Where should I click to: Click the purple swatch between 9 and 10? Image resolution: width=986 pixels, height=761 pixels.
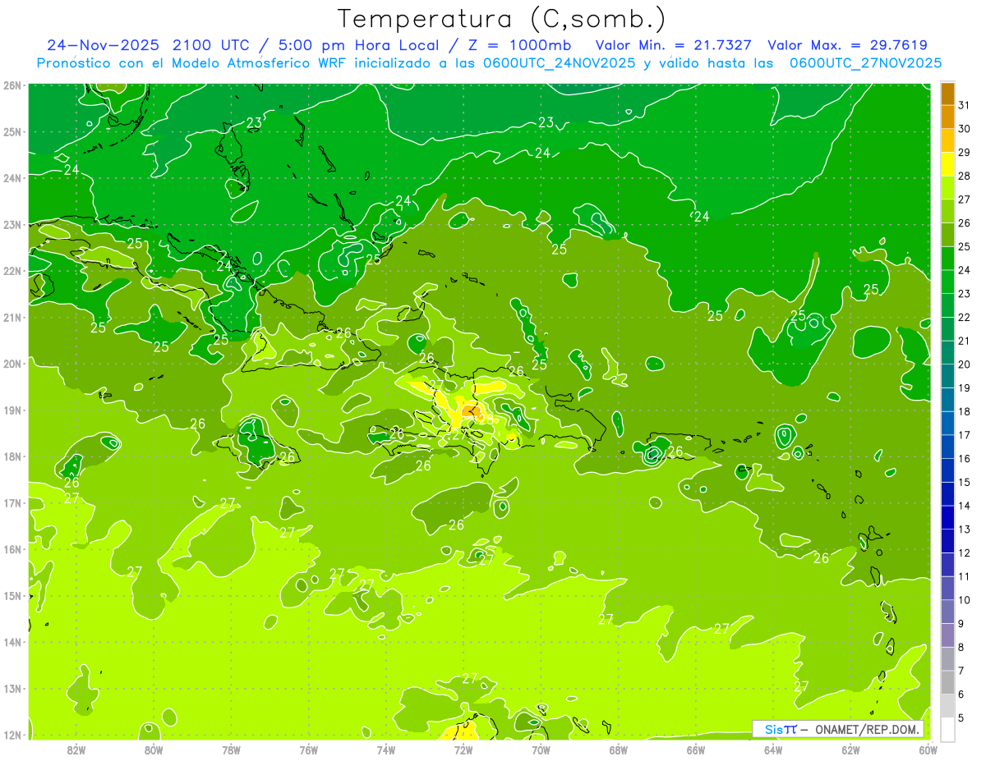pyautogui.click(x=948, y=612)
